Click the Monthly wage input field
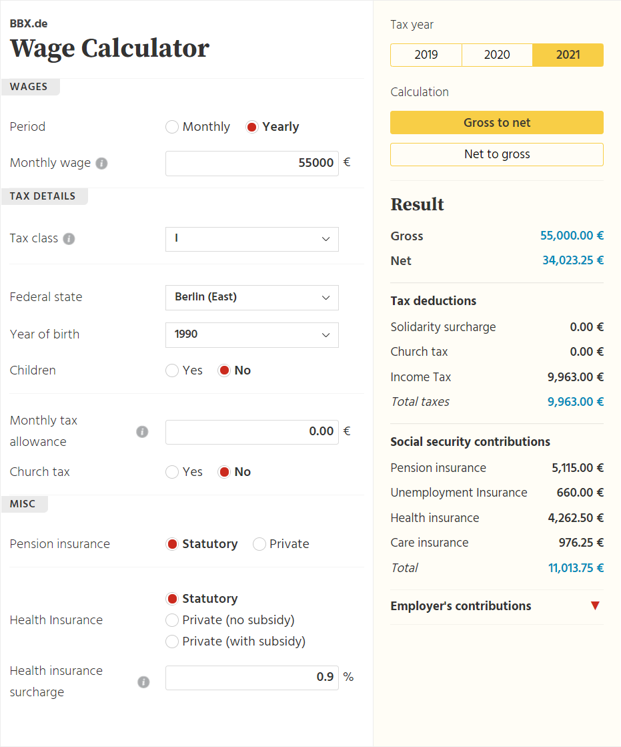Image resolution: width=621 pixels, height=747 pixels. (x=251, y=164)
